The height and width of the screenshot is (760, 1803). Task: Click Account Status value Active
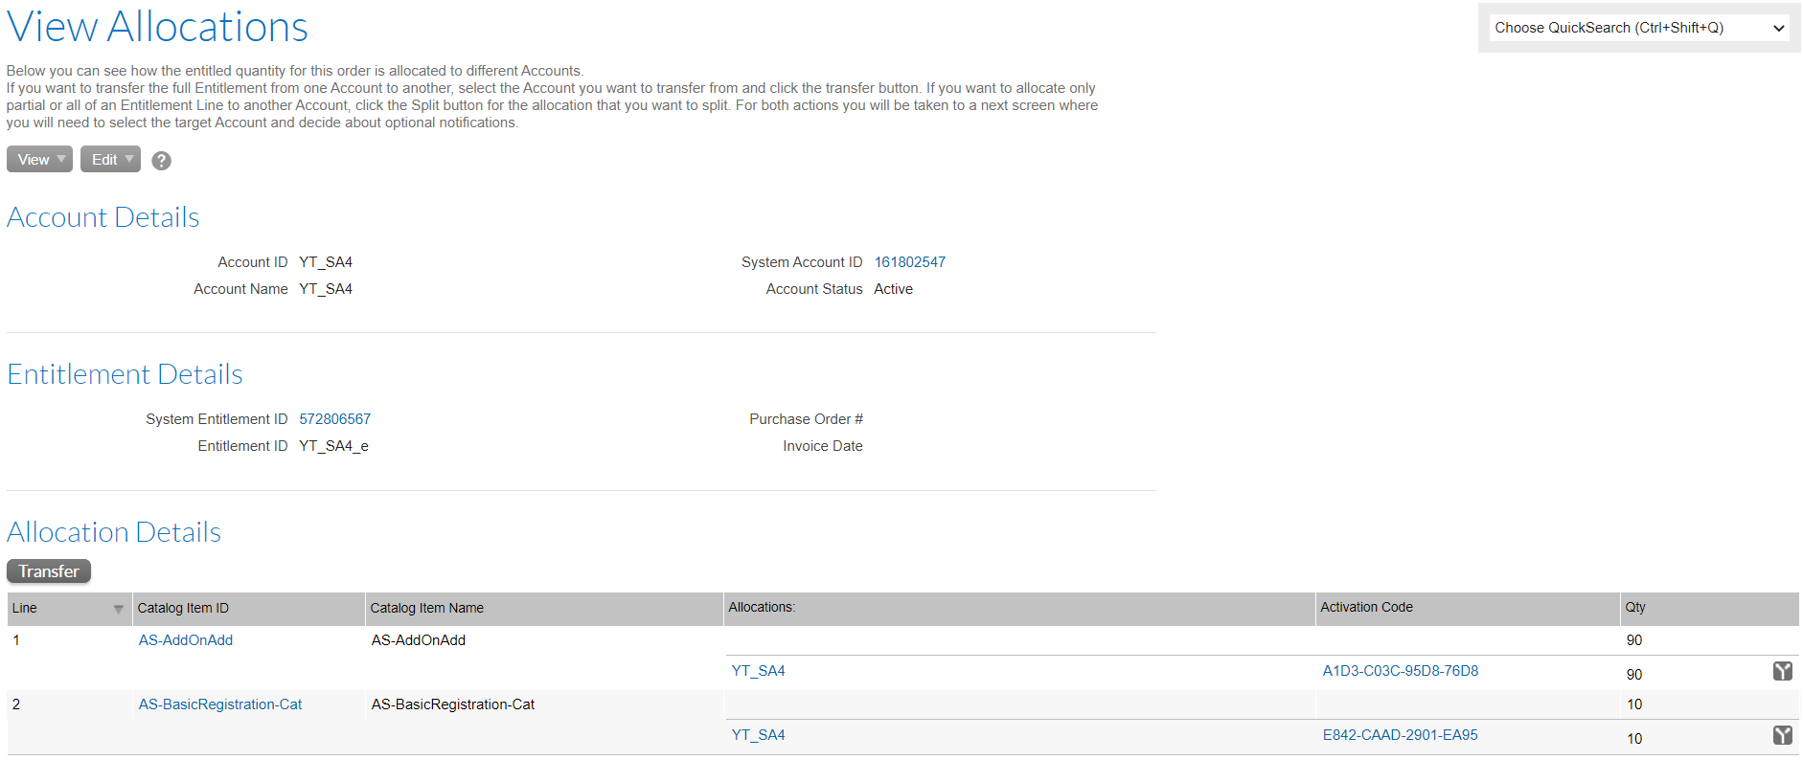pyautogui.click(x=893, y=289)
